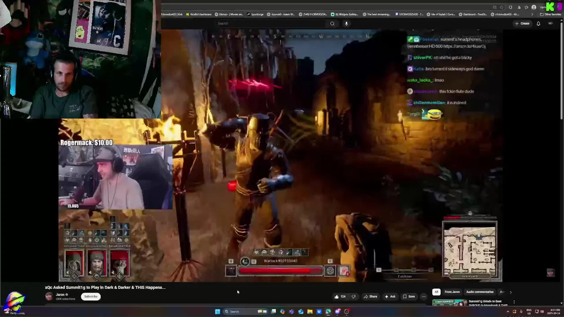Open Disney+ Movies bookmark
Screen dimensions: 564x317
tap(229, 14)
